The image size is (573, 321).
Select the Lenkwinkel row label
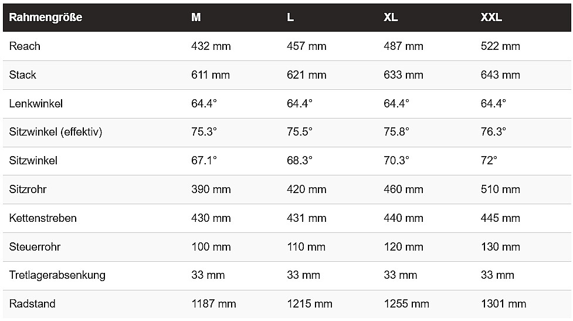coord(36,104)
